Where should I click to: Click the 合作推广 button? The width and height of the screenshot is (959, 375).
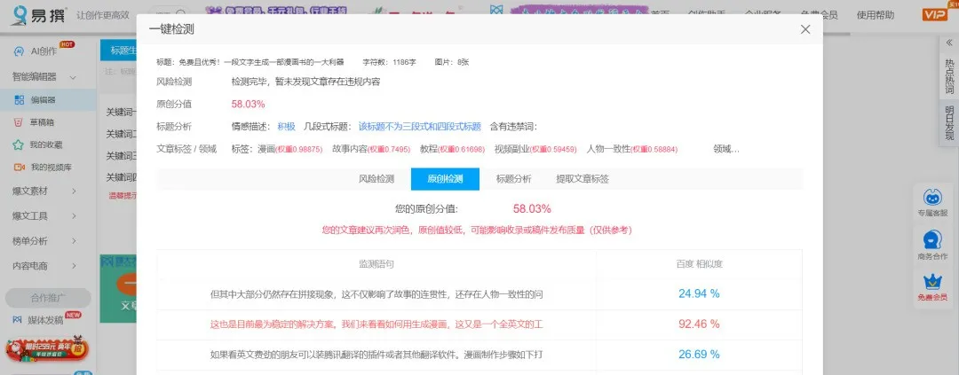[x=48, y=298]
